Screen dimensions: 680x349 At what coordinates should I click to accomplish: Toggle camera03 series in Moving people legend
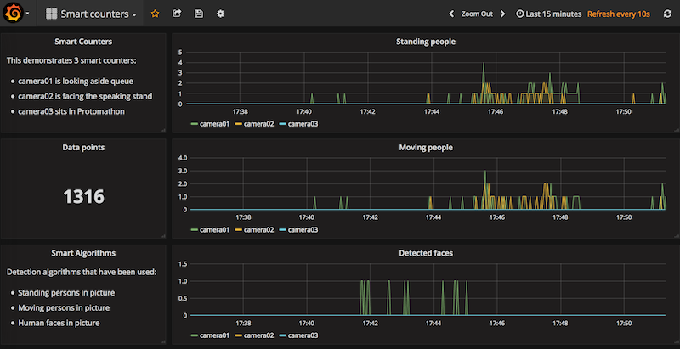tap(298, 229)
